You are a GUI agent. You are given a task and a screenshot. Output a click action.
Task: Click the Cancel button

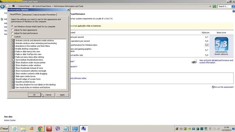pyautogui.click(x=48, y=95)
